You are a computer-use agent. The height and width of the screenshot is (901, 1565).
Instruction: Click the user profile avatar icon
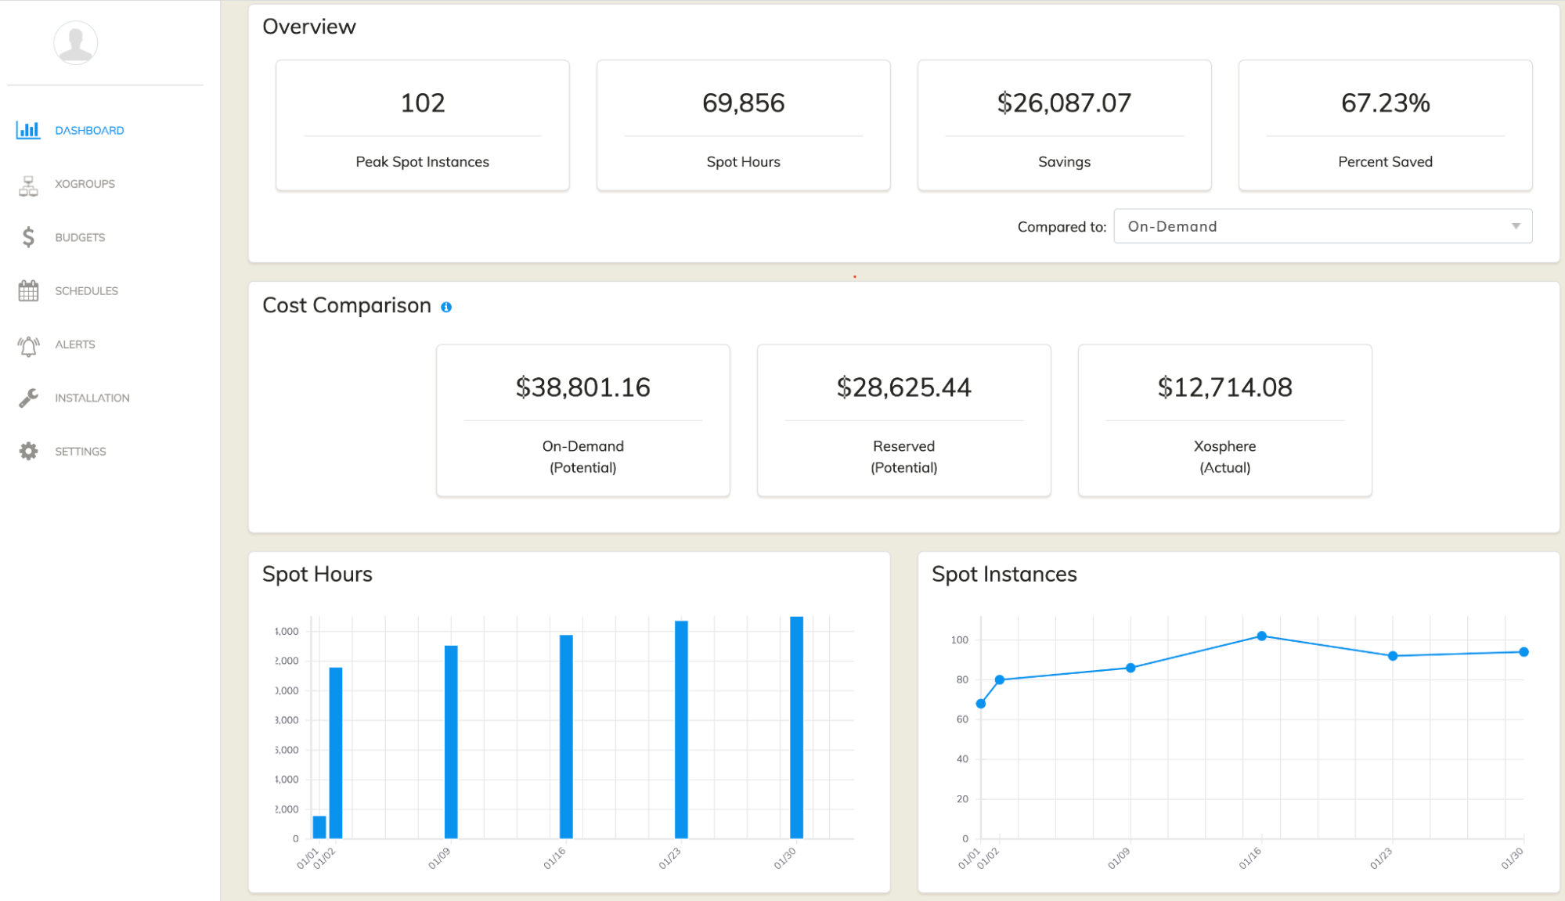pos(76,42)
